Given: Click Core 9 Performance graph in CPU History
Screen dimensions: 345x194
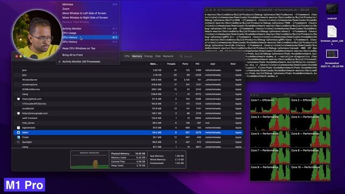Looking at the screenshot, I should tap(270, 172).
